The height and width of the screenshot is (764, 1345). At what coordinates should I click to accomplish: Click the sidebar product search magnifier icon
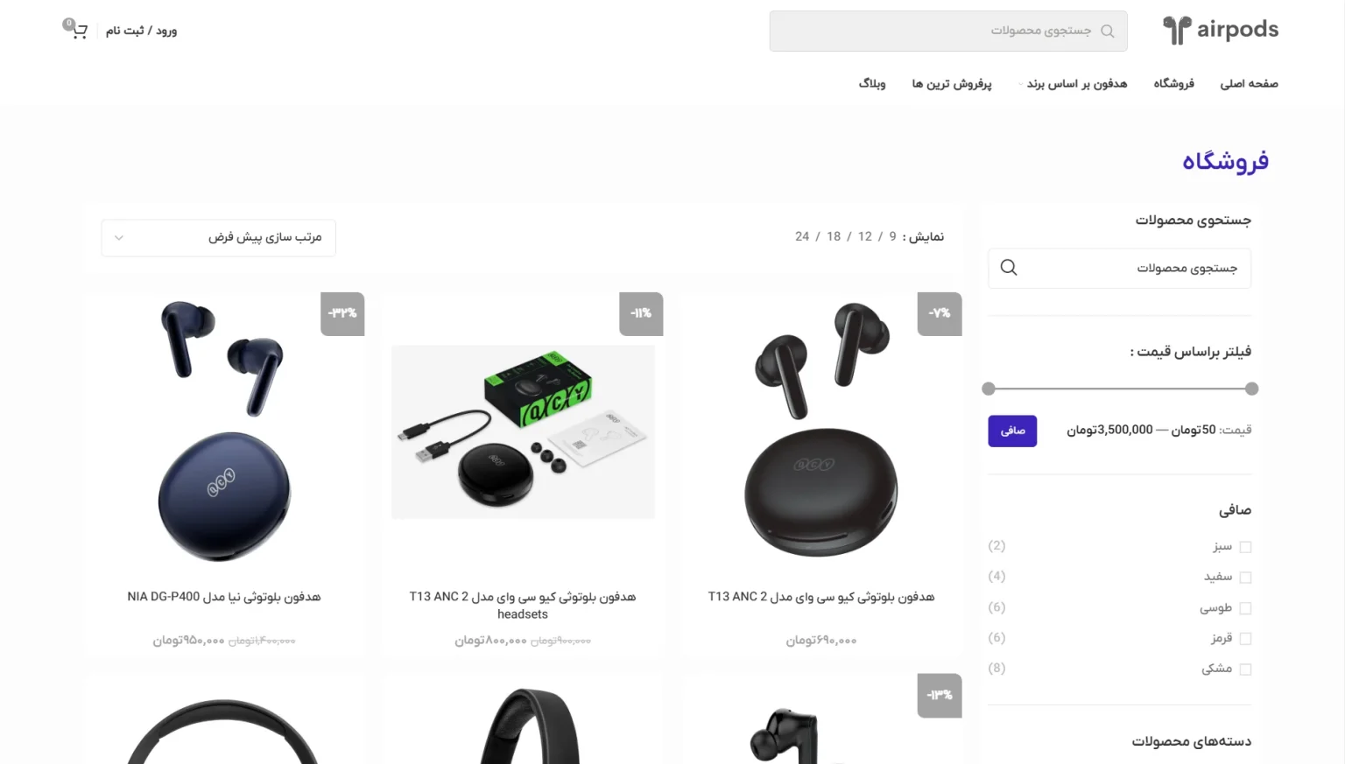point(1009,268)
